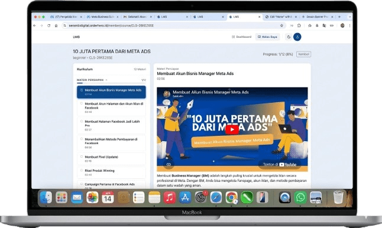This screenshot has width=382, height=228.
Task: Reload the page with the refresh icon
Action: 48,25
